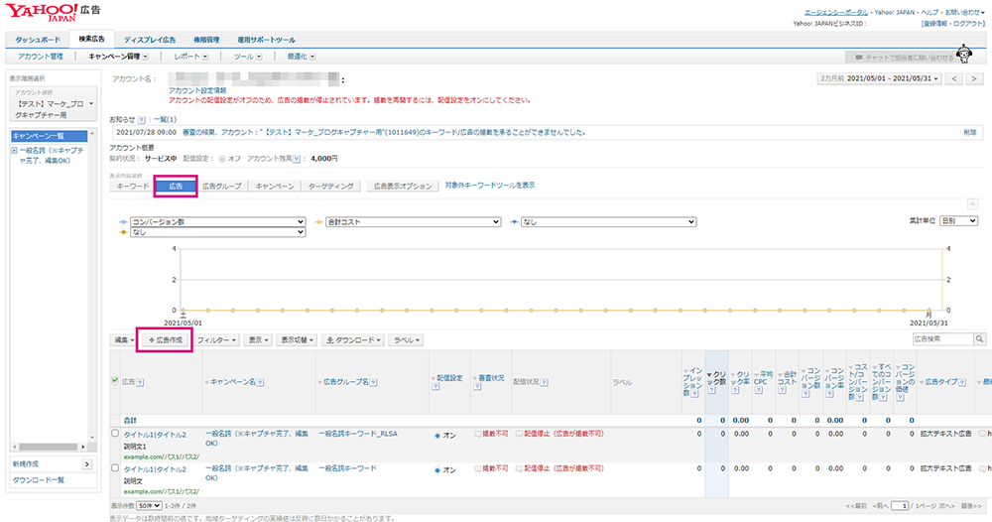Open help icon for 合計コスト column
The height and width of the screenshot is (522, 992).
pyautogui.click(x=782, y=390)
